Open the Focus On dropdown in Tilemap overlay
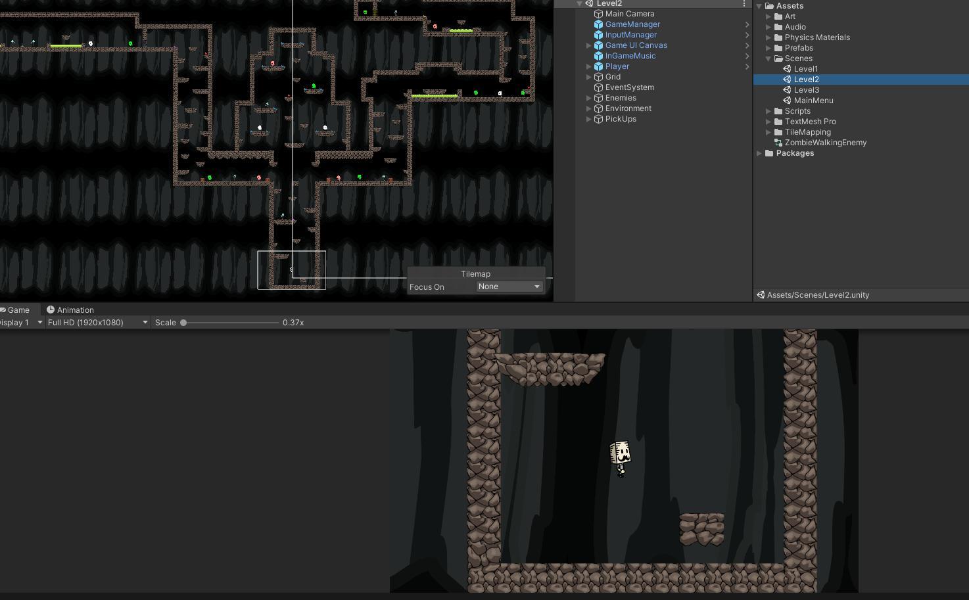Image resolution: width=969 pixels, height=600 pixels. 509,287
